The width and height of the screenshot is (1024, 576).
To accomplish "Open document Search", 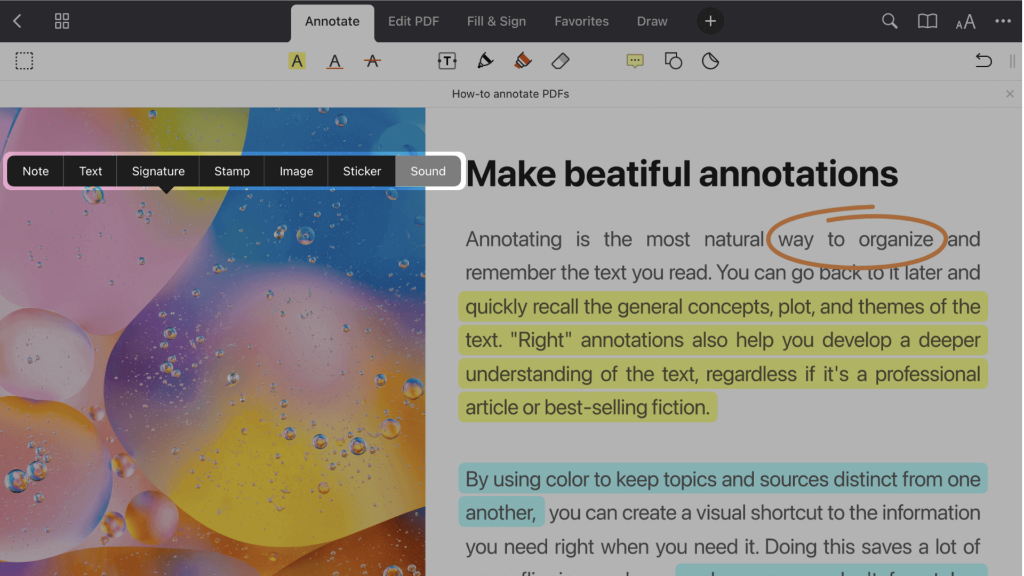I will pyautogui.click(x=890, y=21).
